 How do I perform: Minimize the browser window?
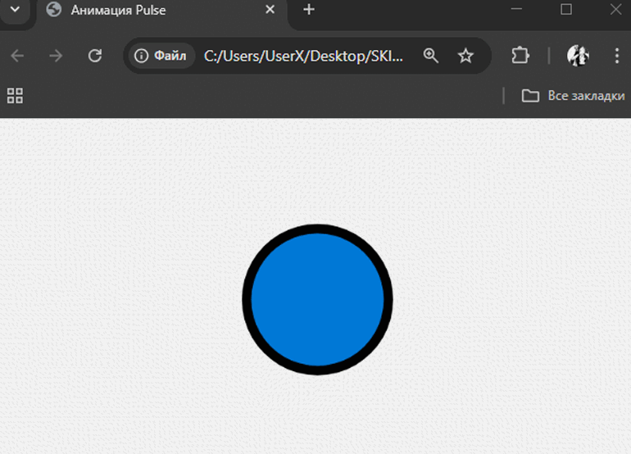pyautogui.click(x=516, y=9)
